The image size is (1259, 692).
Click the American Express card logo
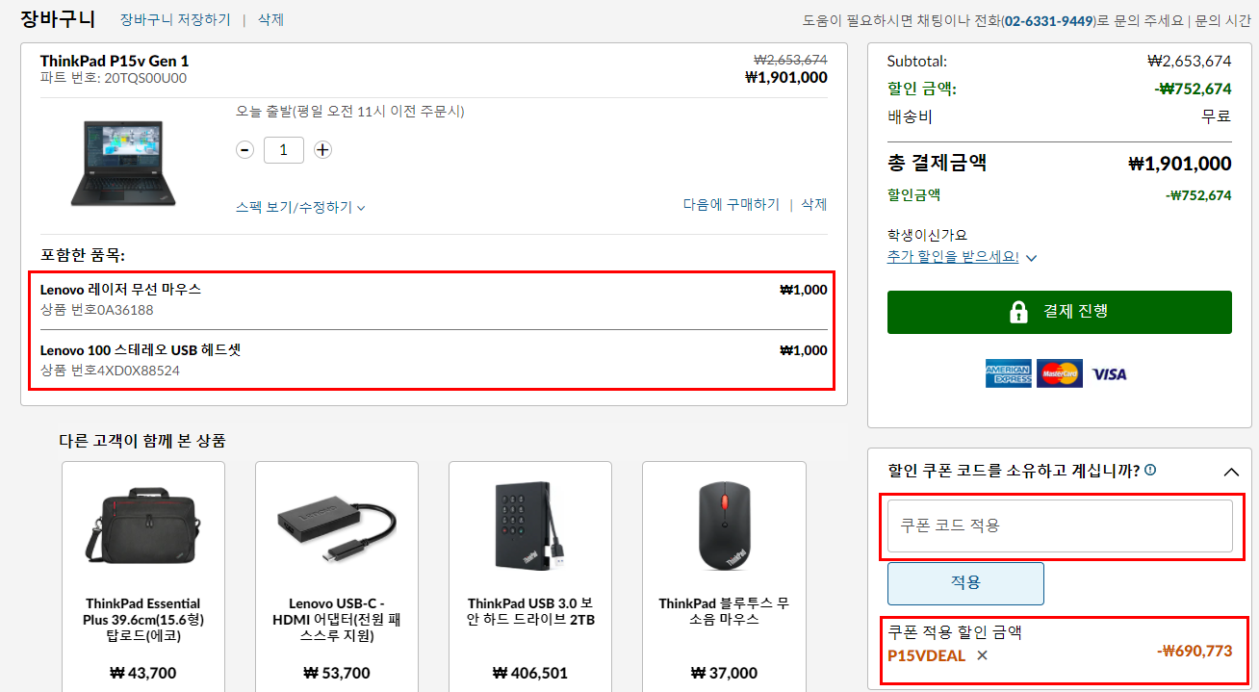pos(1008,373)
